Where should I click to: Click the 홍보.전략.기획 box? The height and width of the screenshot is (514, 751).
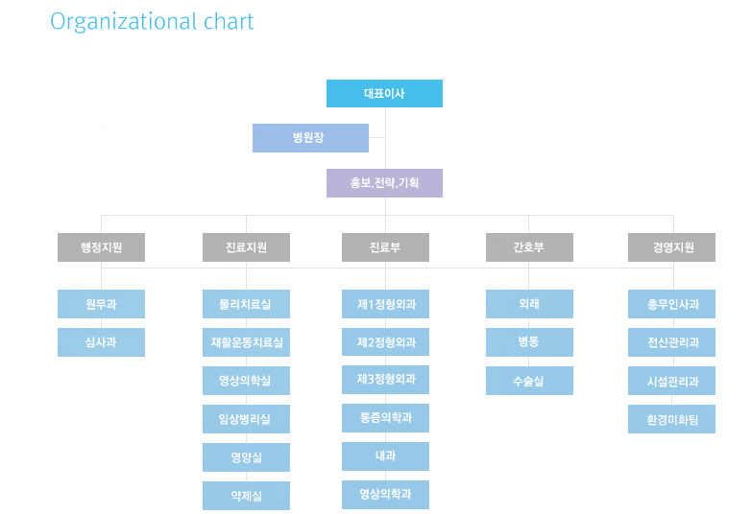pos(384,183)
